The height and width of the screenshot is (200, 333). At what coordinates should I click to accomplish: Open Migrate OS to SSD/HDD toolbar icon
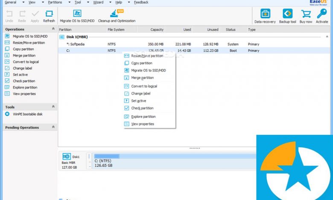click(77, 13)
